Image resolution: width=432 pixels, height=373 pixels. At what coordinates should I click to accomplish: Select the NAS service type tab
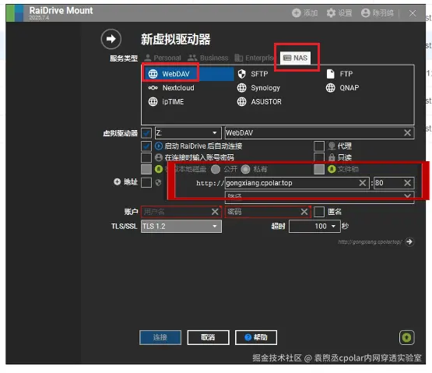pos(295,58)
